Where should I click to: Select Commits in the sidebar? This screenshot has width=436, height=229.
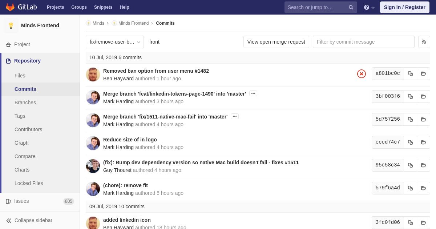[40, 89]
